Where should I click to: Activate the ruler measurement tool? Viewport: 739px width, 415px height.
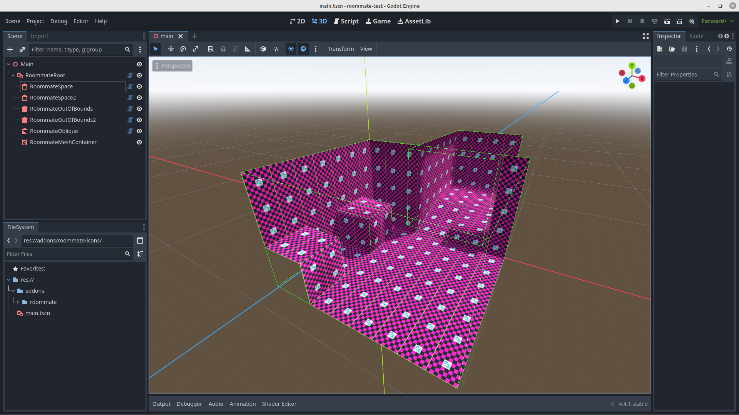pos(248,49)
